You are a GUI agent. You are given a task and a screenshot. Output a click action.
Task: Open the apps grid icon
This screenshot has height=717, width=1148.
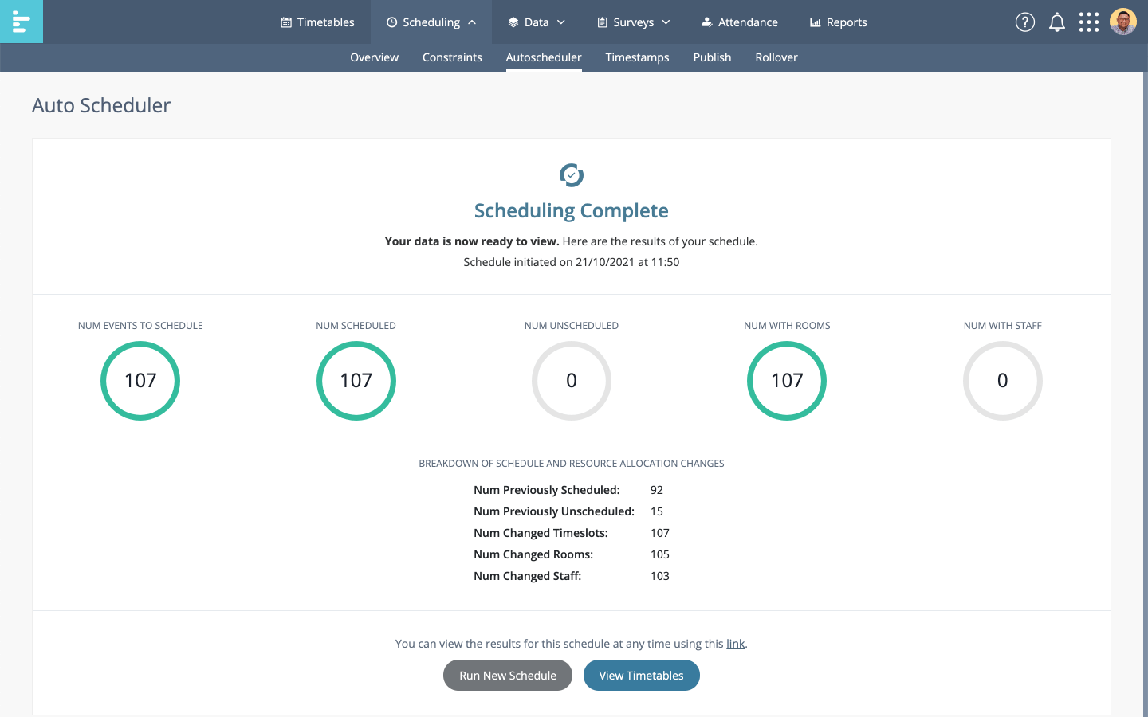coord(1088,22)
